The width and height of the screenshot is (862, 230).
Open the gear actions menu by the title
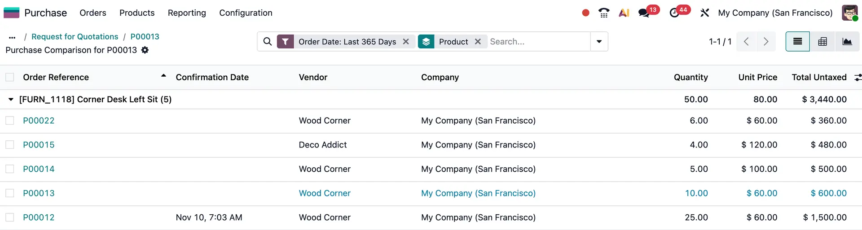[145, 50]
